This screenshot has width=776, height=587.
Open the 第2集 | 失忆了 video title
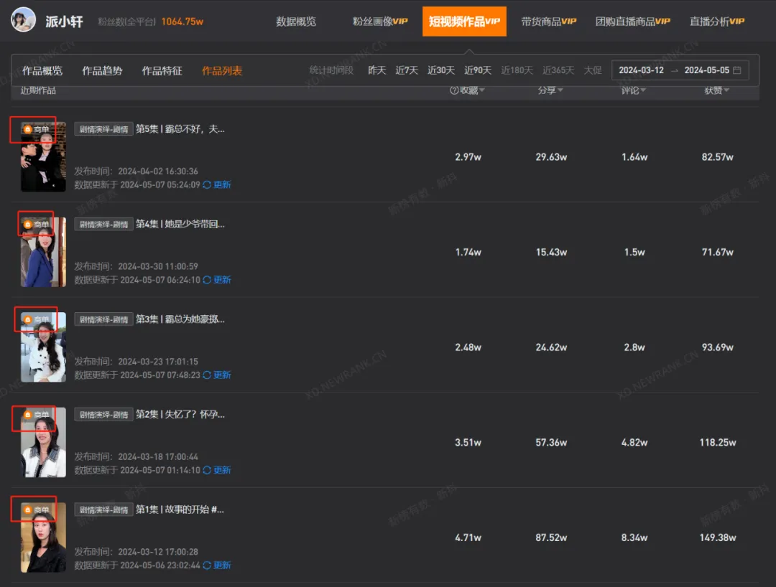point(180,414)
